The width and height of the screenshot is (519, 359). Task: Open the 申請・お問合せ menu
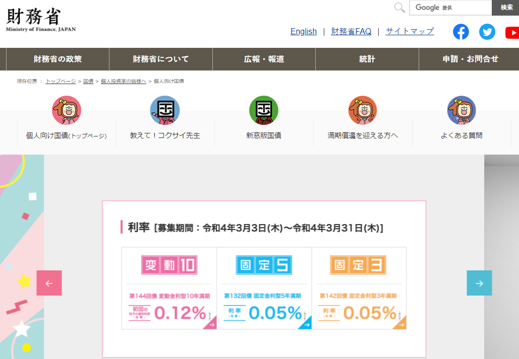coord(470,59)
